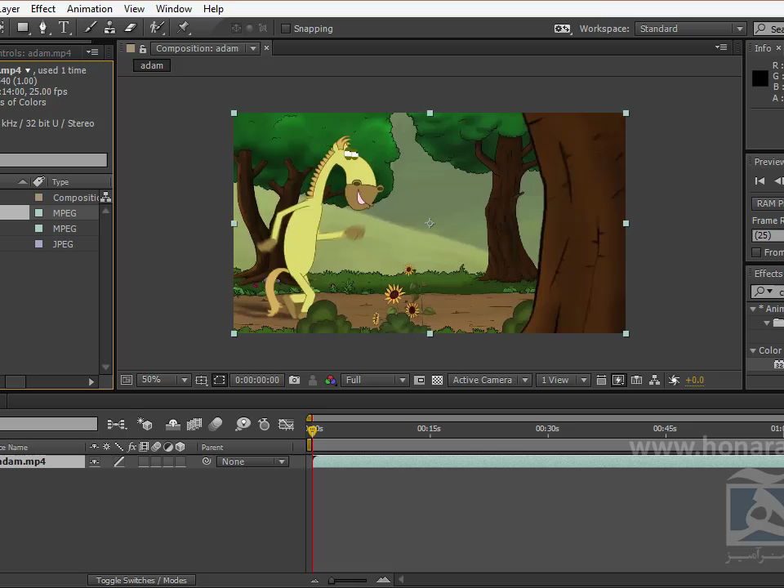This screenshot has height=588, width=784.
Task: Open the Window menu
Action: (x=173, y=8)
